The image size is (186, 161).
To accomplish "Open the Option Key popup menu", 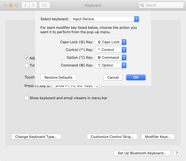I will pos(111,58).
